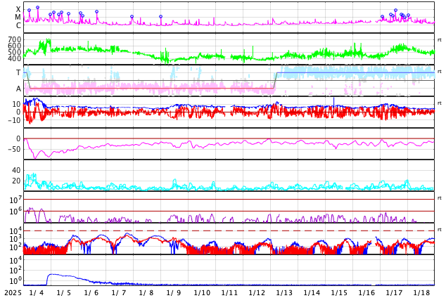Select the 1/ 6 date label
Screen dimensions: 446x298
point(91,292)
